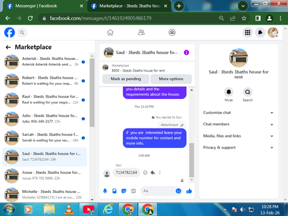288x216 pixels.
Task: Open Asterisk conversation in list
Action: pos(44,62)
